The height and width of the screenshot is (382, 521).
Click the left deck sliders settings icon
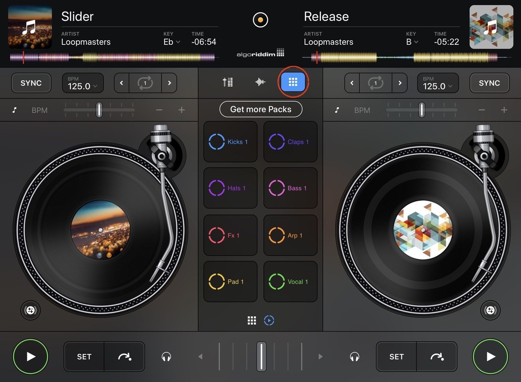click(x=31, y=310)
